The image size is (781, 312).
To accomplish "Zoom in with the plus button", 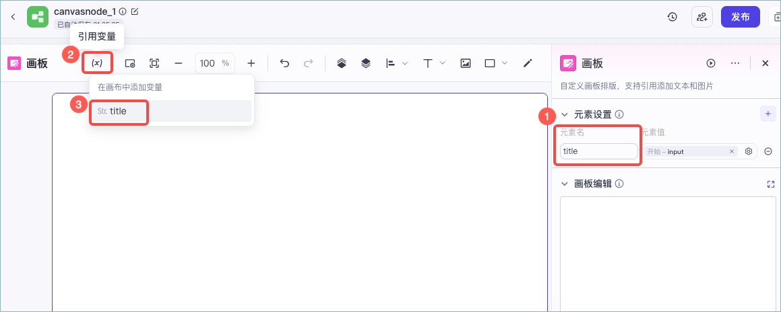I will [251, 63].
